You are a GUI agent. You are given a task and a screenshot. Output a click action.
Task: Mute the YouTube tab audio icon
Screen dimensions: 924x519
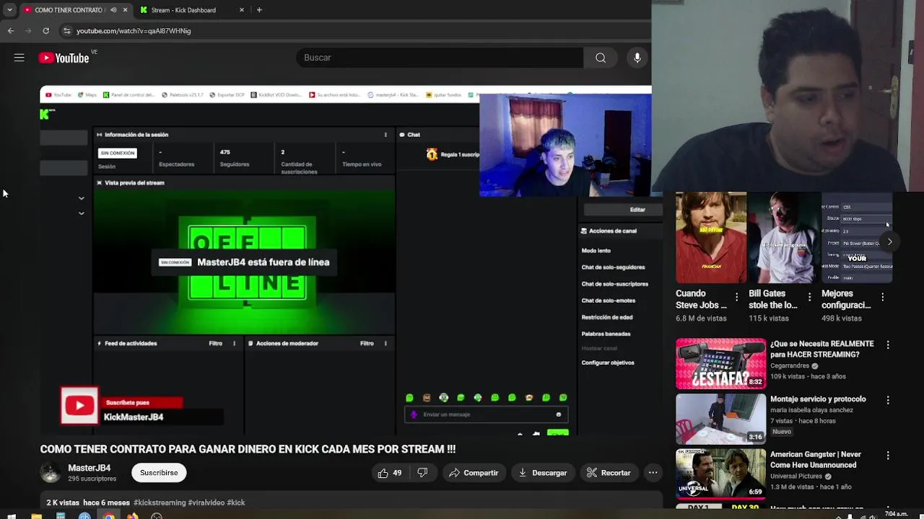pyautogui.click(x=113, y=10)
